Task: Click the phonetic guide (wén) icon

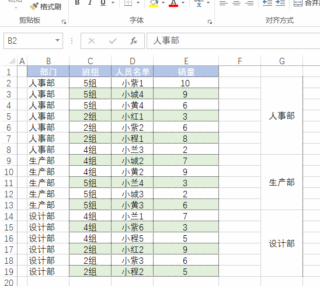Action: point(199,3)
